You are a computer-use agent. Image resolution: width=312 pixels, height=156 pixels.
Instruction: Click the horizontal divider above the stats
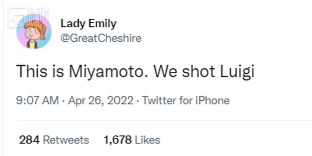pyautogui.click(x=164, y=120)
